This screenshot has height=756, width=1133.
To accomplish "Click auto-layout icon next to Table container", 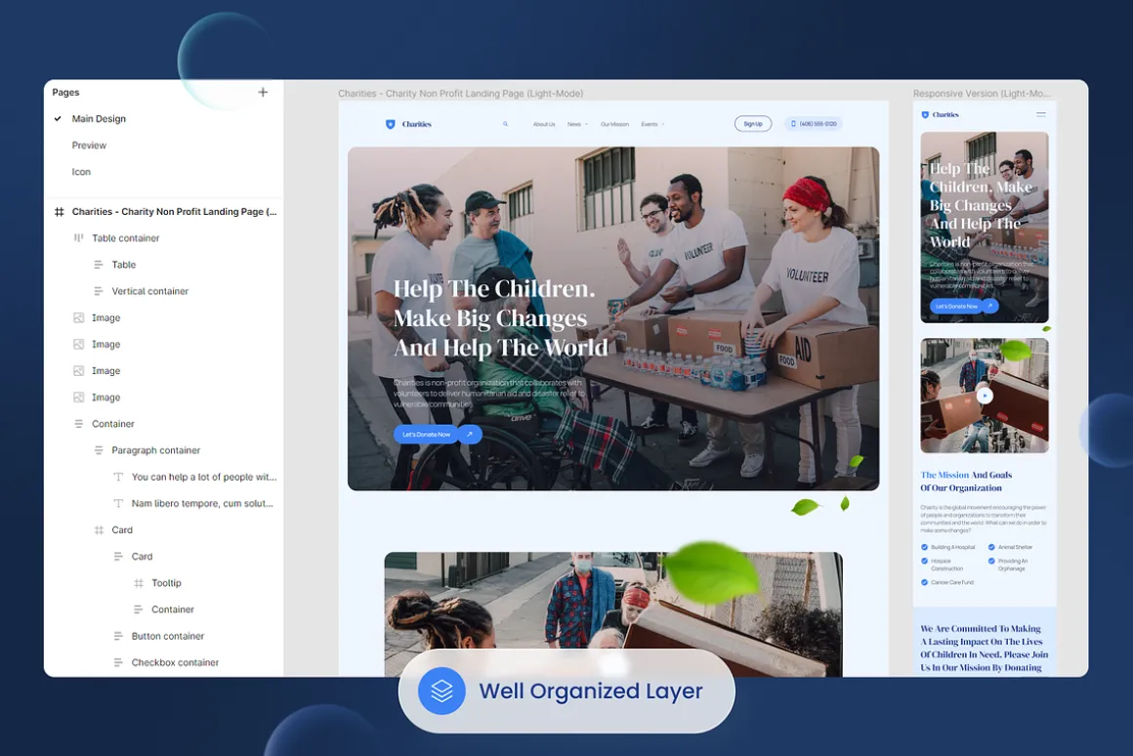I will [79, 237].
